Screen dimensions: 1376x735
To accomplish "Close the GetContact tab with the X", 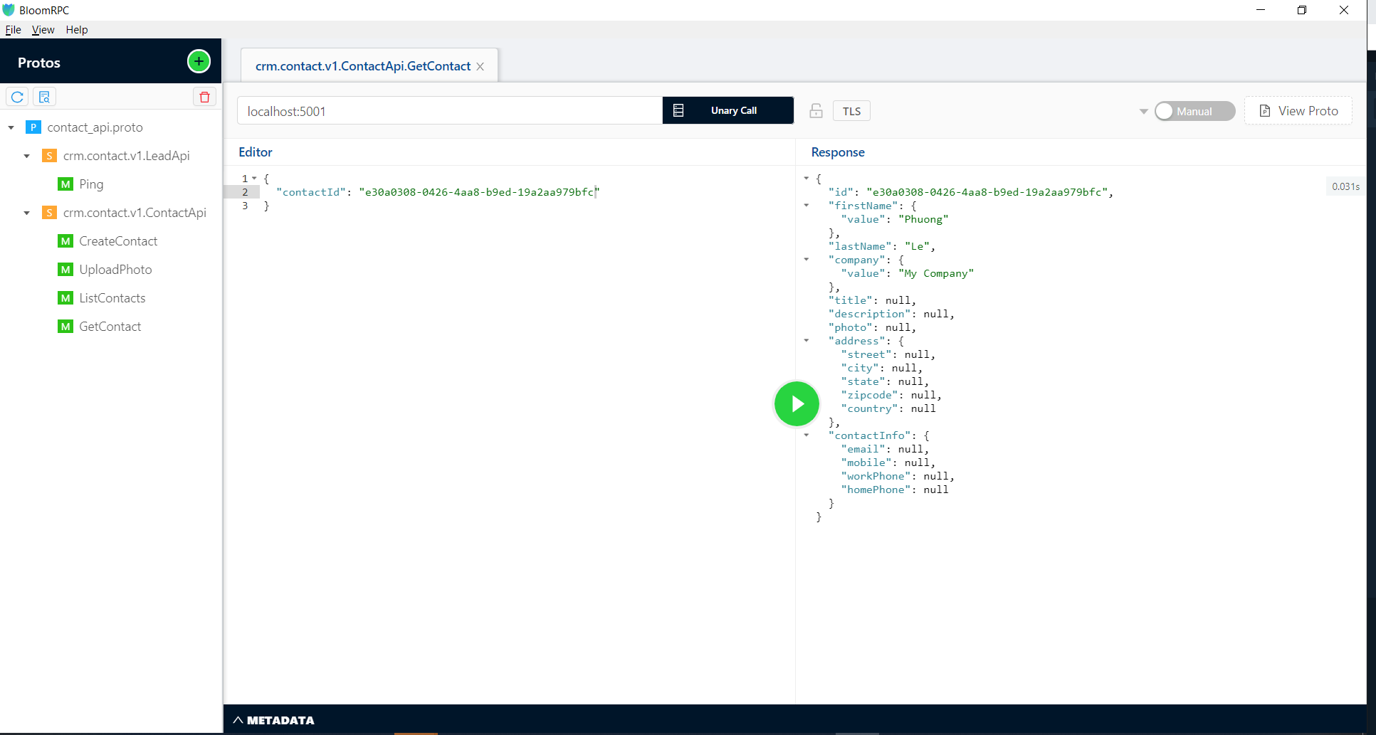I will tap(480, 66).
